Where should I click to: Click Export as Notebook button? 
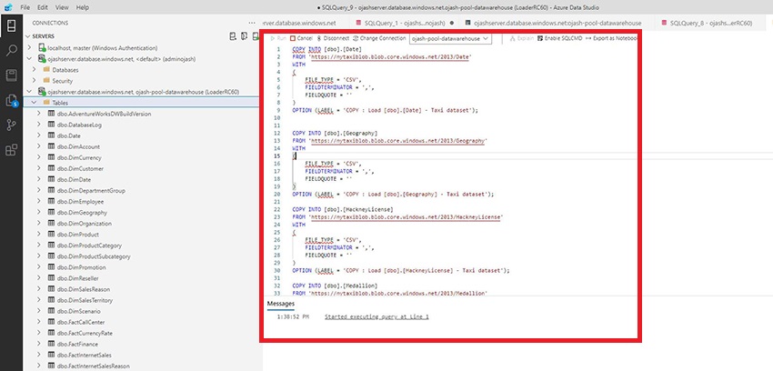pyautogui.click(x=611, y=38)
